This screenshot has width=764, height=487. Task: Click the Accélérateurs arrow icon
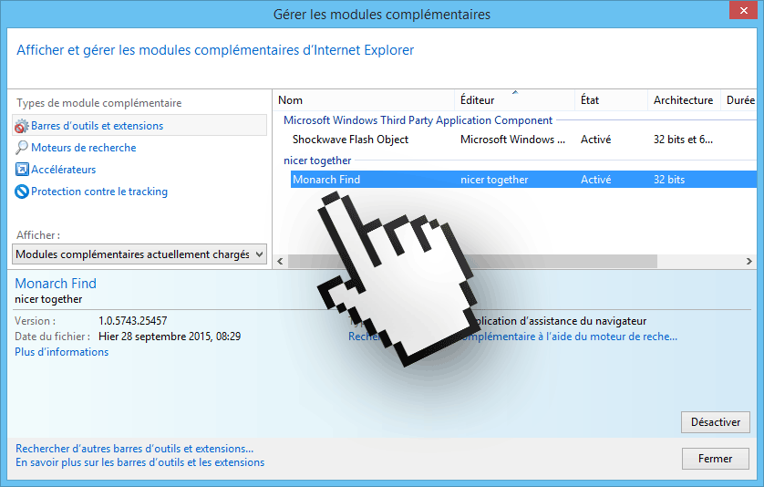click(x=22, y=169)
